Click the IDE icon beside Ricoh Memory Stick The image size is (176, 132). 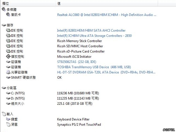[x=8, y=41]
